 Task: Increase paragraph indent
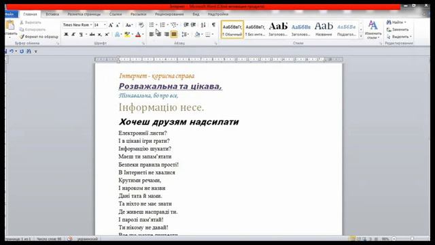click(193, 25)
